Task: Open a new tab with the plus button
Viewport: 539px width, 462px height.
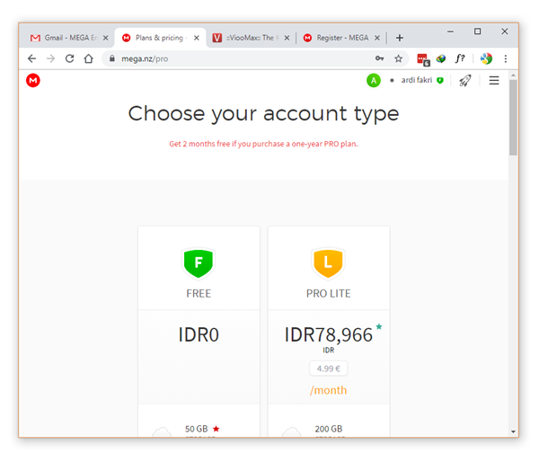Action: pos(400,38)
